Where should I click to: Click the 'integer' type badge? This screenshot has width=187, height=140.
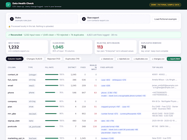coord(33,75)
